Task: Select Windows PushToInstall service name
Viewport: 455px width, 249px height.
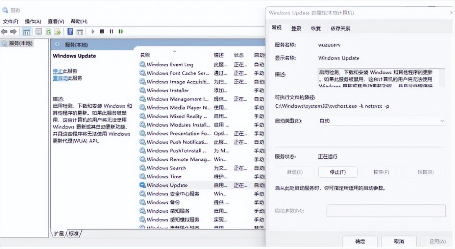Action: point(177,151)
